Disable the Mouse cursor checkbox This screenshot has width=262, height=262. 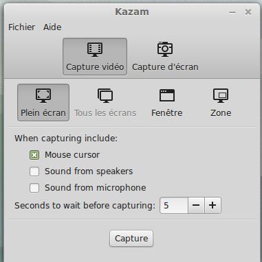(34, 155)
